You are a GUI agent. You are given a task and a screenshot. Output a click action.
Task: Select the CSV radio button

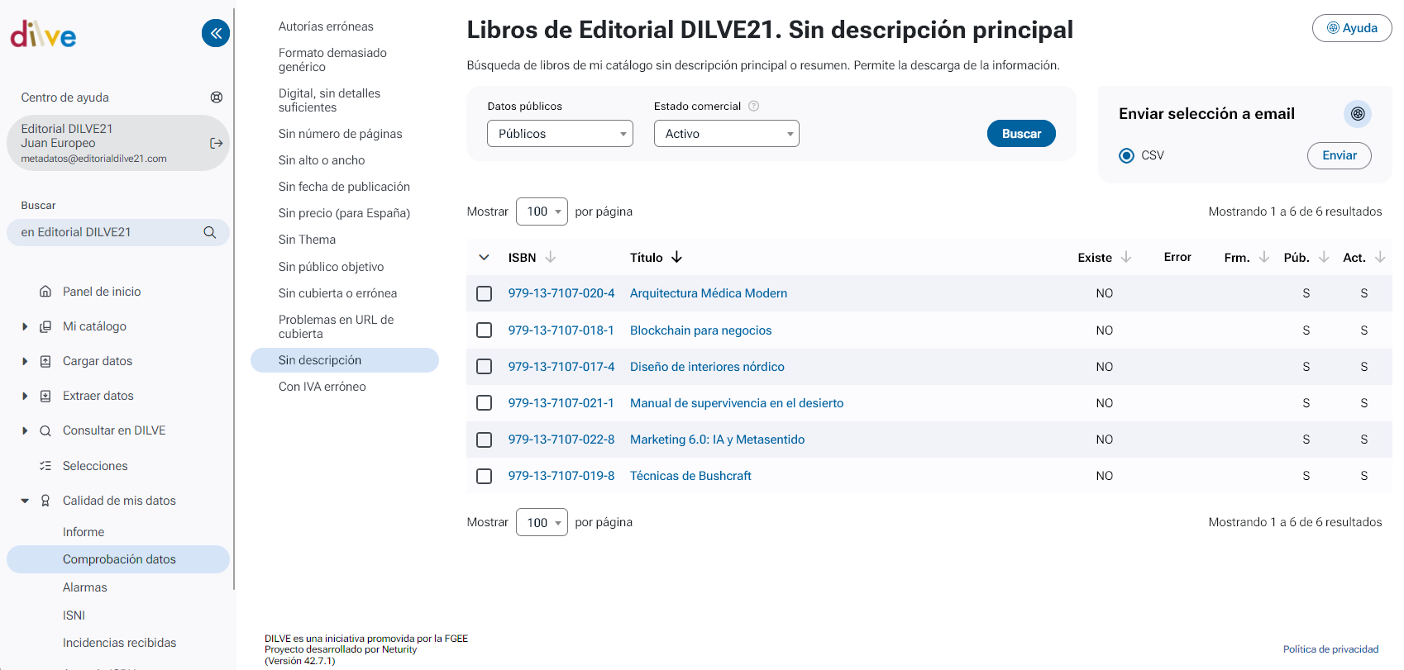[x=1126, y=155]
